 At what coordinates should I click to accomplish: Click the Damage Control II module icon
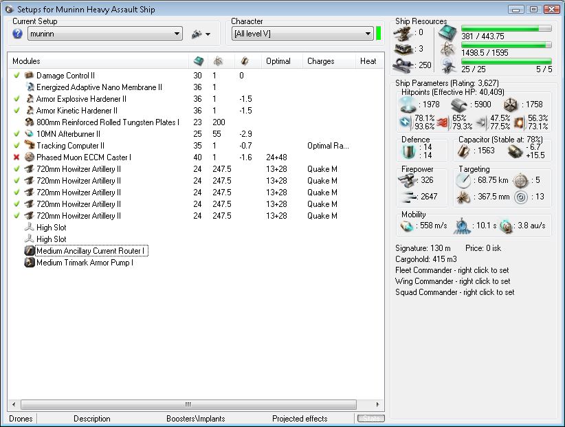(x=29, y=75)
